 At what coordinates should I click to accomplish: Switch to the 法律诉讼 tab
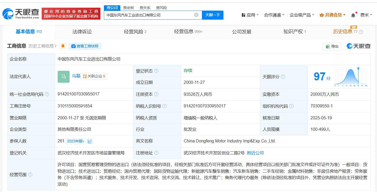point(82,32)
